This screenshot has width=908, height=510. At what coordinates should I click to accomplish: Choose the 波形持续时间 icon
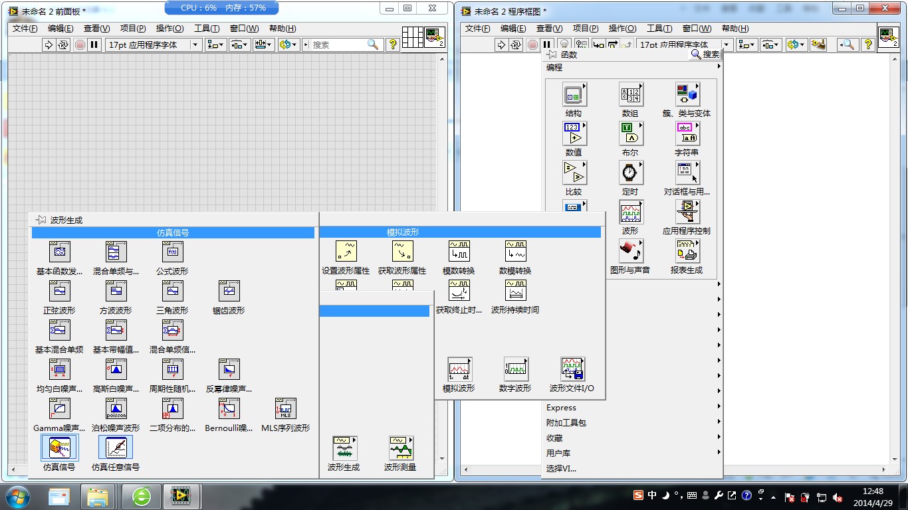(515, 290)
